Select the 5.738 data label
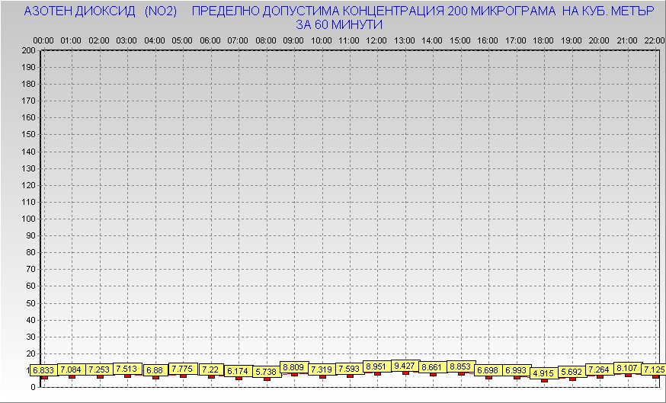Screen dimensions: 666x403 coord(266,372)
